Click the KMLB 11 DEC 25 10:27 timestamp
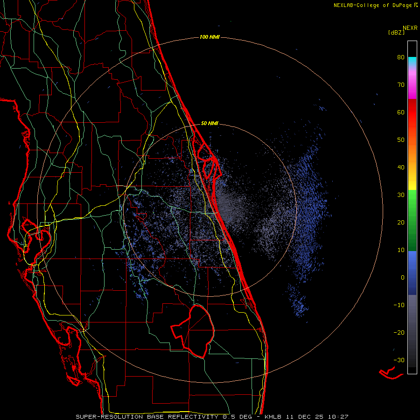Screen dimensions: 420x420 (307, 417)
